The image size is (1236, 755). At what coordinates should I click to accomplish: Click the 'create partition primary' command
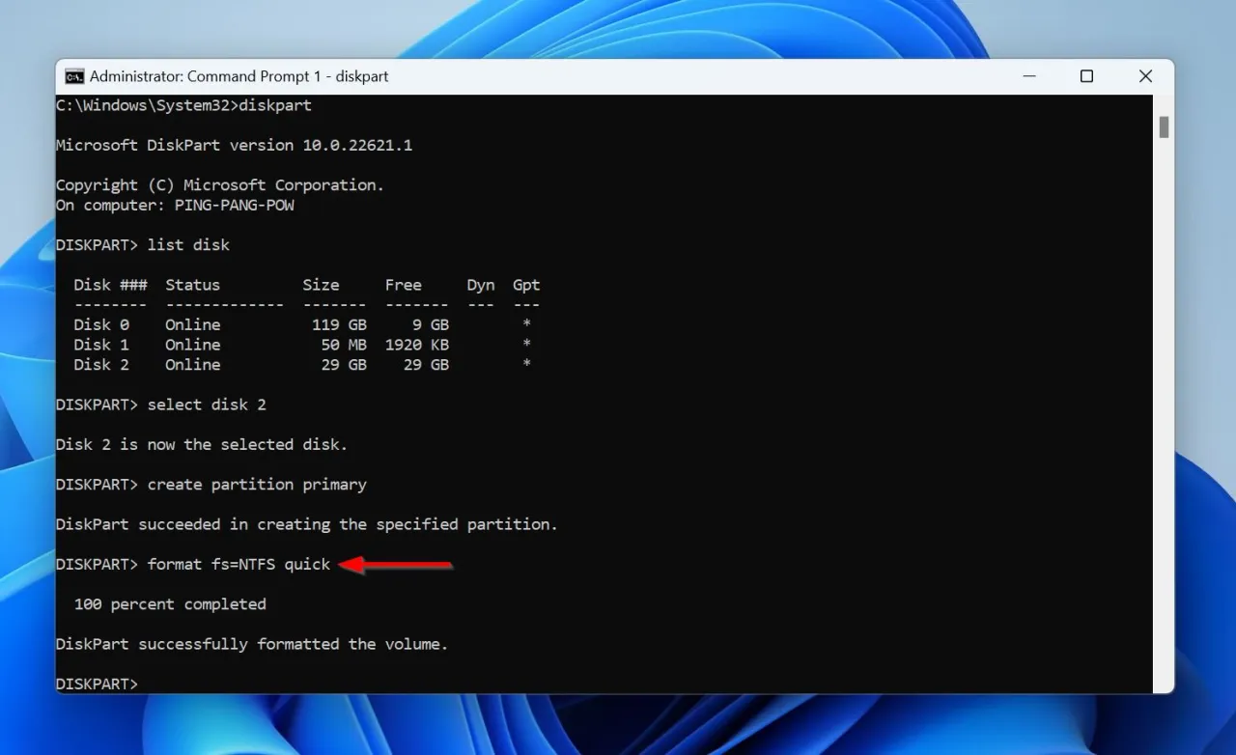(257, 485)
